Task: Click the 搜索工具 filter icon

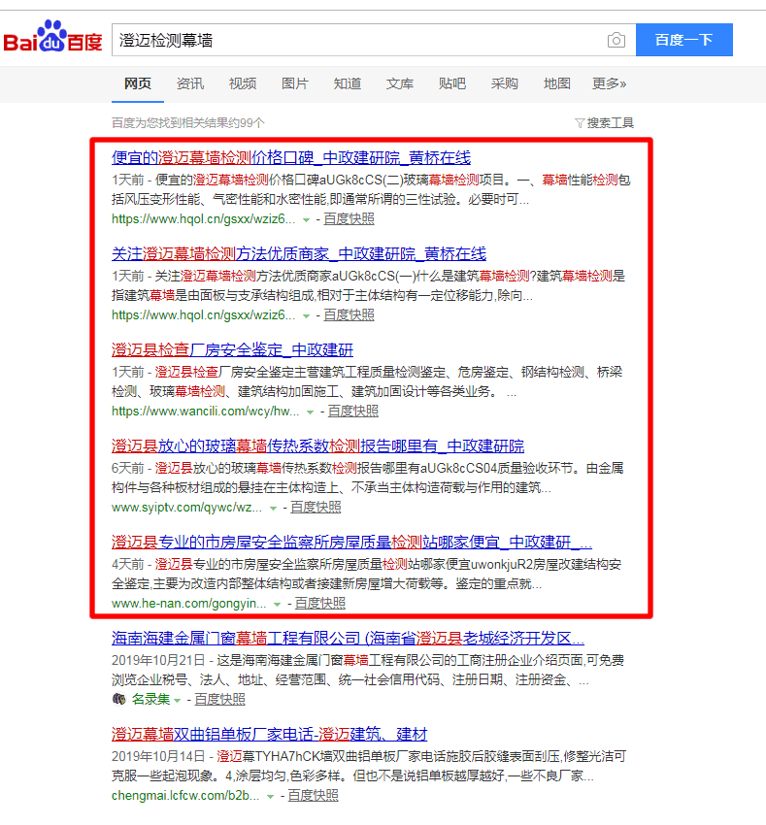Action: click(x=580, y=123)
